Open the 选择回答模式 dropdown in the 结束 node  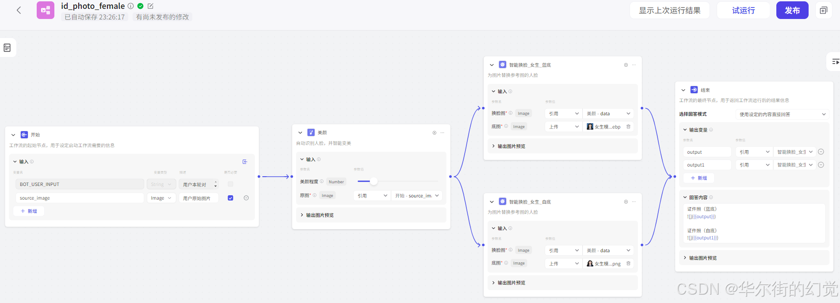point(782,114)
